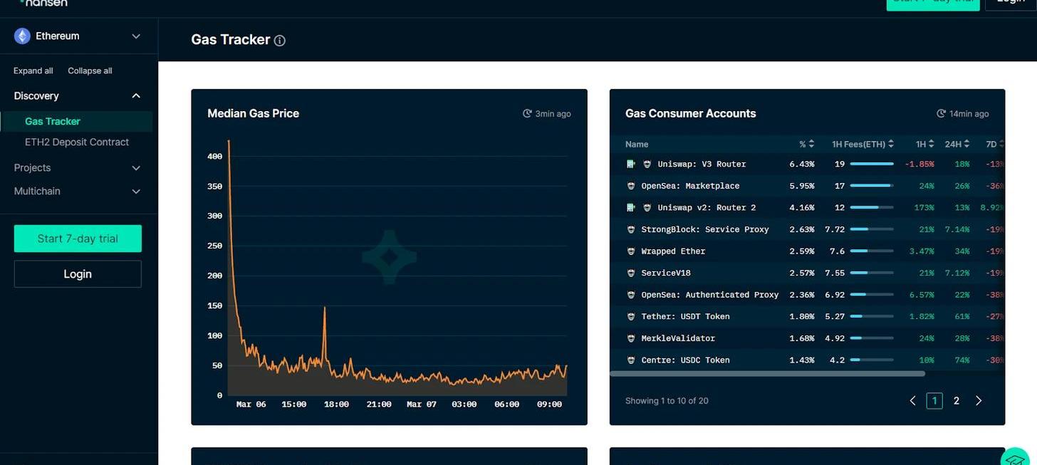Click the Showing 1 to 10 of 20 text
Screen dimensions: 1037x465
[x=667, y=401]
